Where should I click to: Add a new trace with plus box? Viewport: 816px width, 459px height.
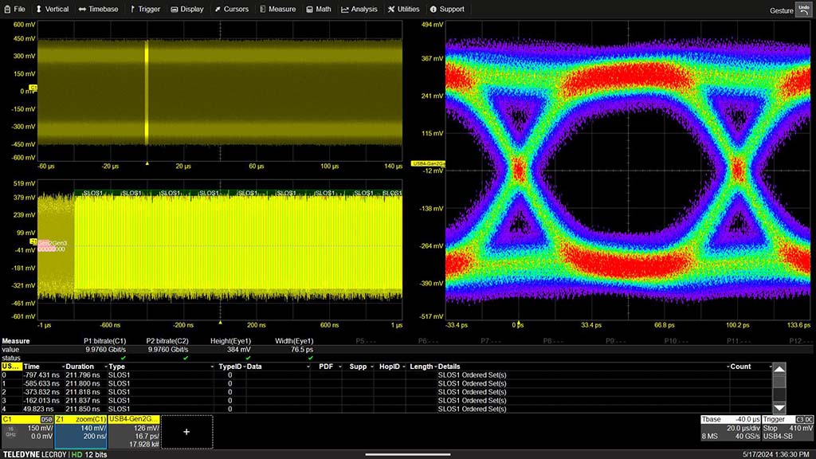click(x=186, y=431)
